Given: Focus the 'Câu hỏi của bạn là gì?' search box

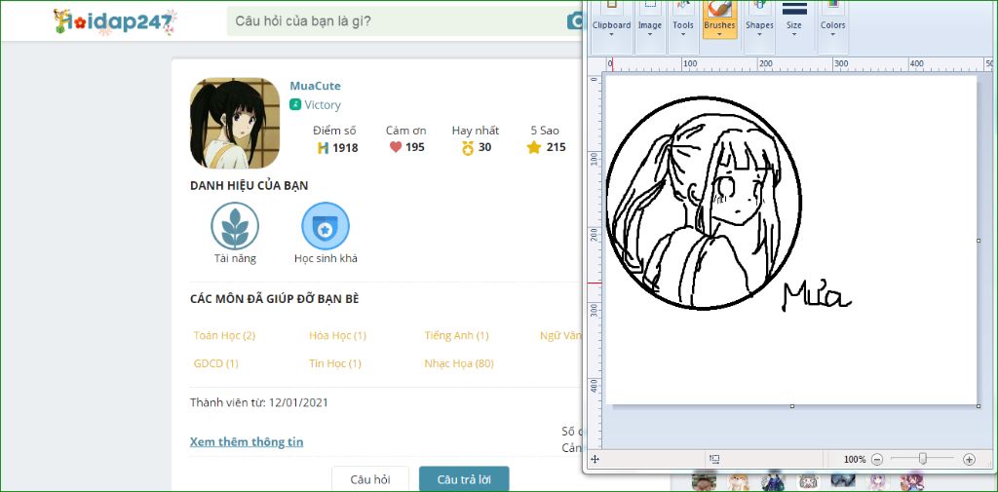Looking at the screenshot, I should tap(404, 21).
